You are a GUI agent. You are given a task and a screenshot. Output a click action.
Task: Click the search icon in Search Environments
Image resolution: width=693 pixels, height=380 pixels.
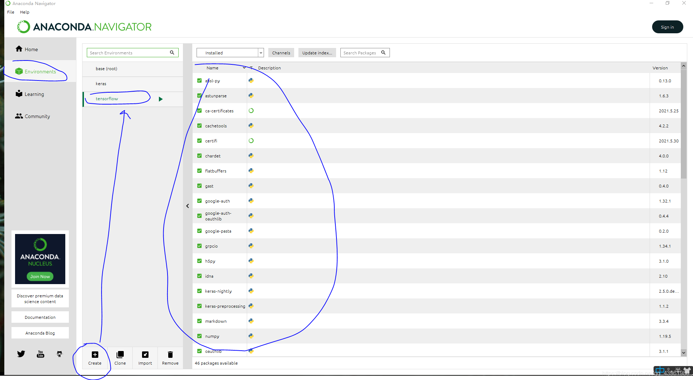click(x=172, y=53)
